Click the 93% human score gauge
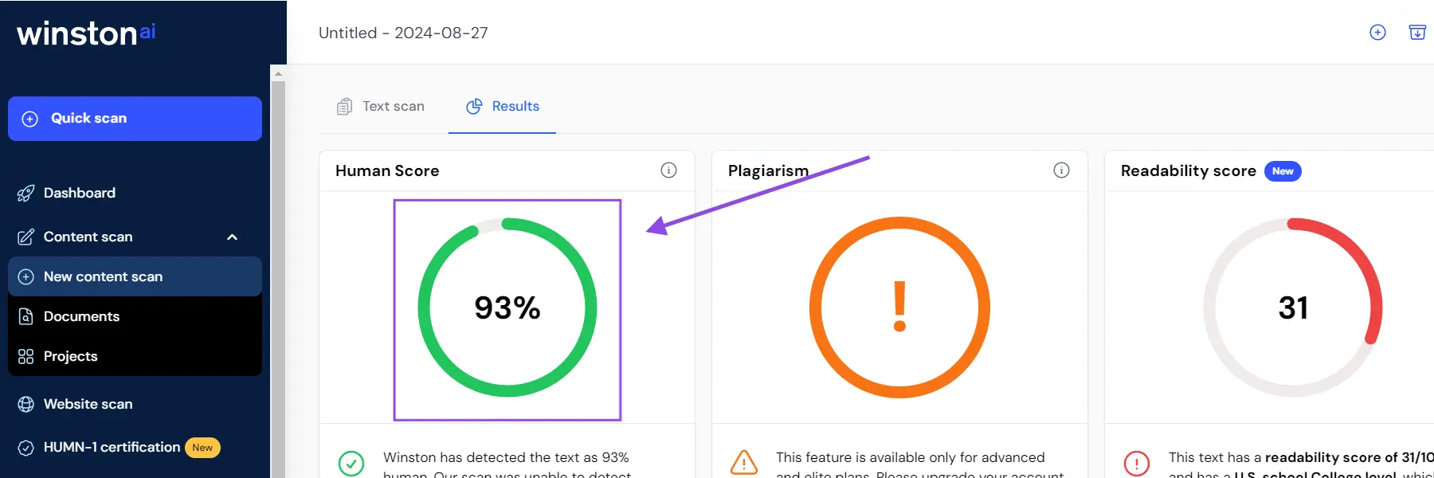Screen dimensions: 1434x478 click(x=507, y=308)
